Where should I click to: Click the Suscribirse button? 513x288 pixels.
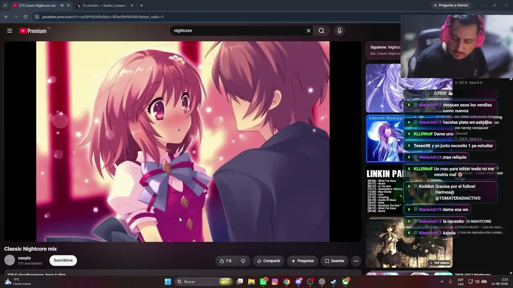click(63, 260)
